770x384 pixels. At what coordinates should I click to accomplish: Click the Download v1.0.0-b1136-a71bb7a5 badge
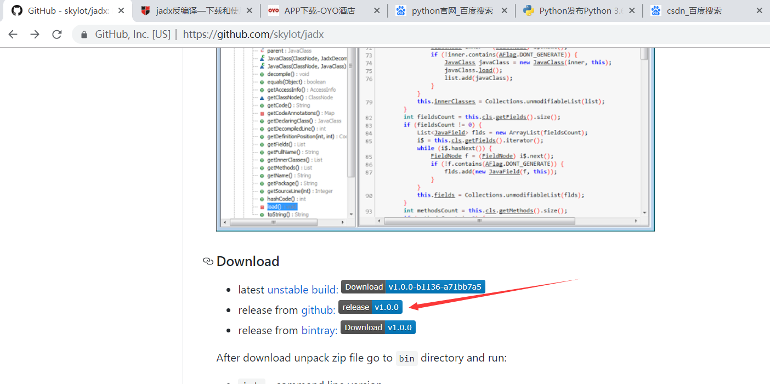pos(413,287)
